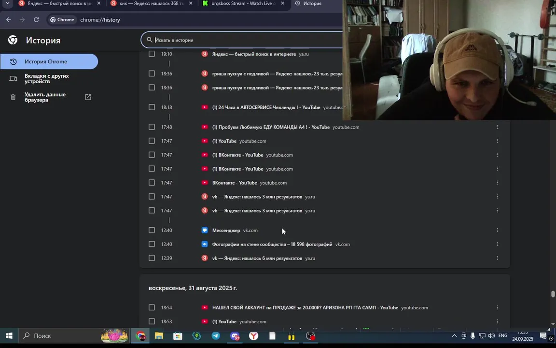Open the notification center icon

[543, 335]
